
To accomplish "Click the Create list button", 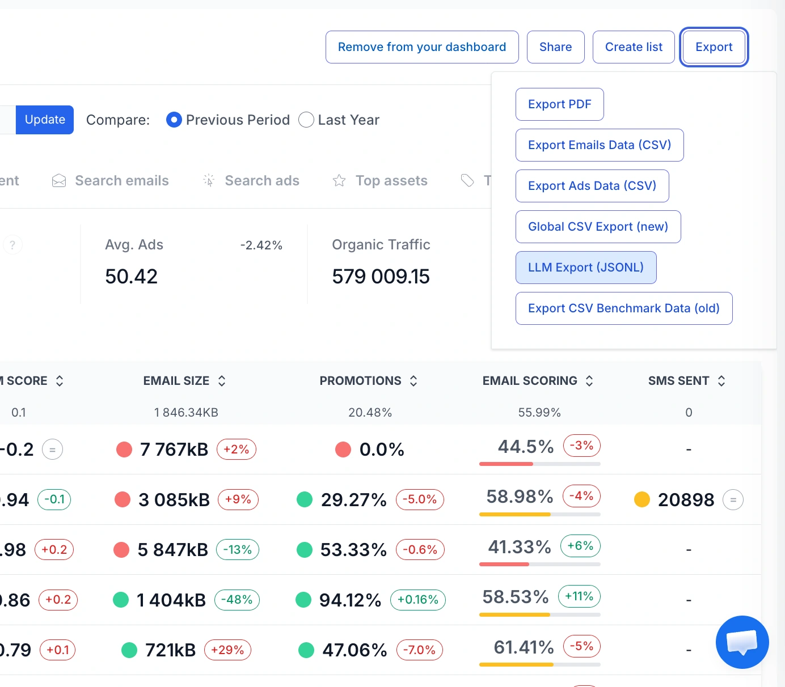I will point(634,47).
